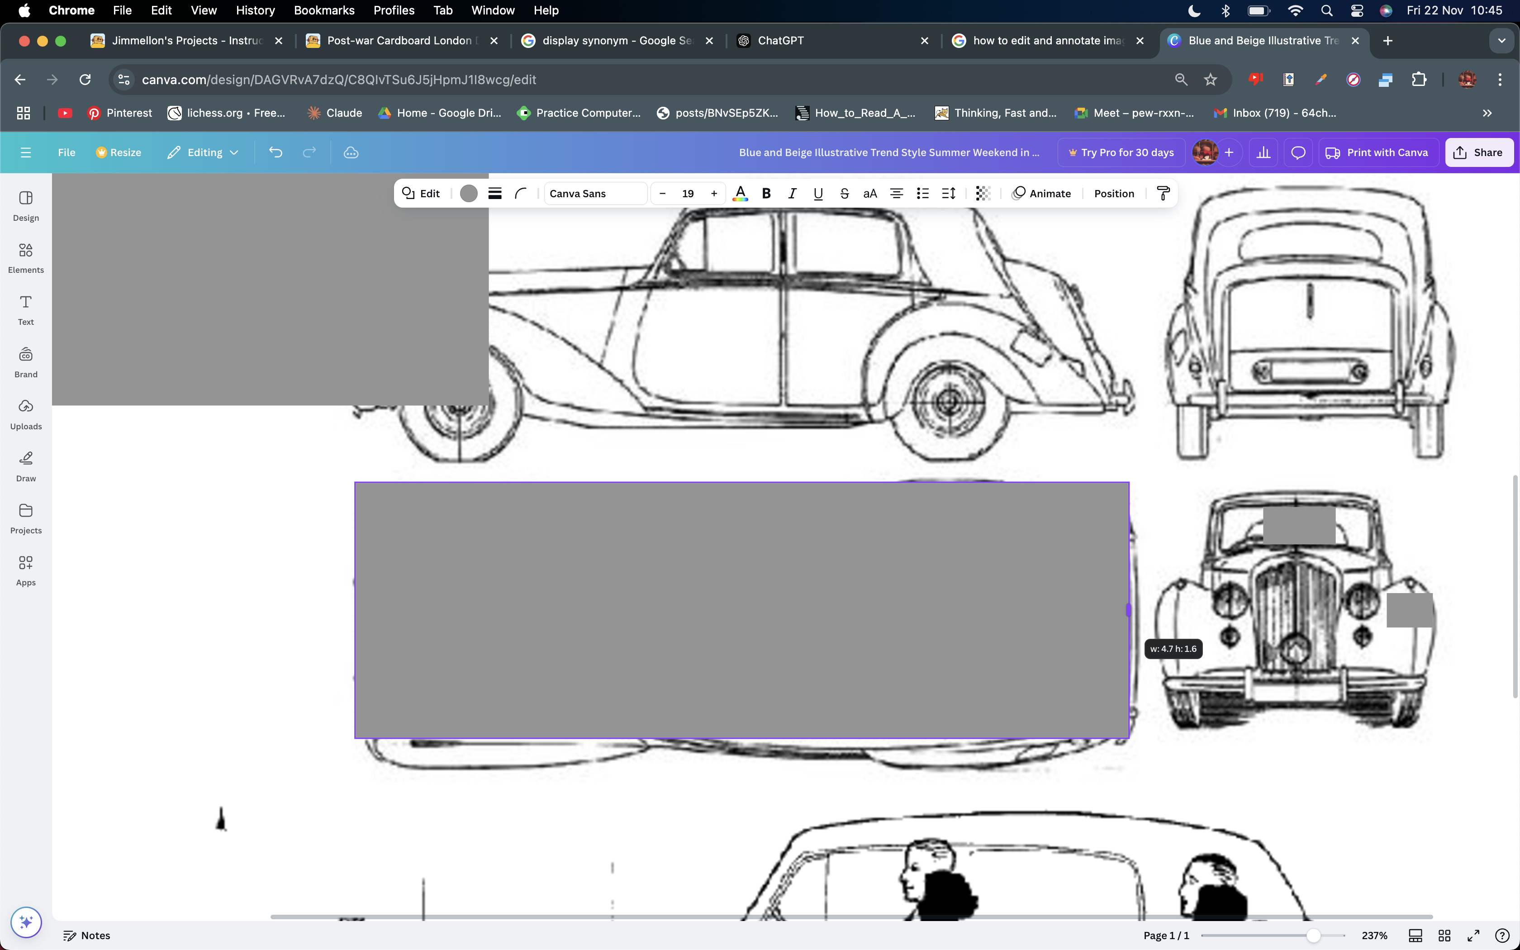Image resolution: width=1520 pixels, height=950 pixels.
Task: Enable uppercase text formatting
Action: (x=870, y=194)
